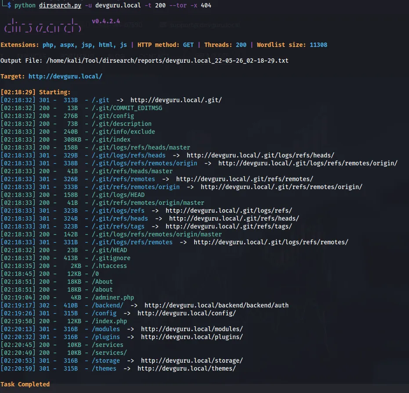
Task: Click the backend/backend/auth redirect URL
Action: [x=216, y=305]
